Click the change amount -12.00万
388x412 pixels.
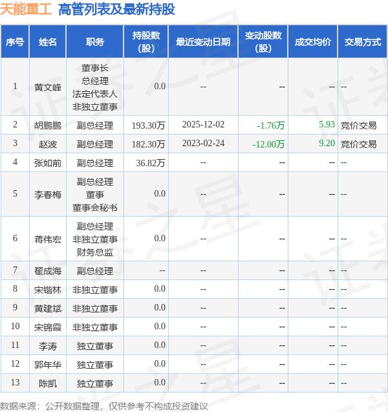coord(268,144)
